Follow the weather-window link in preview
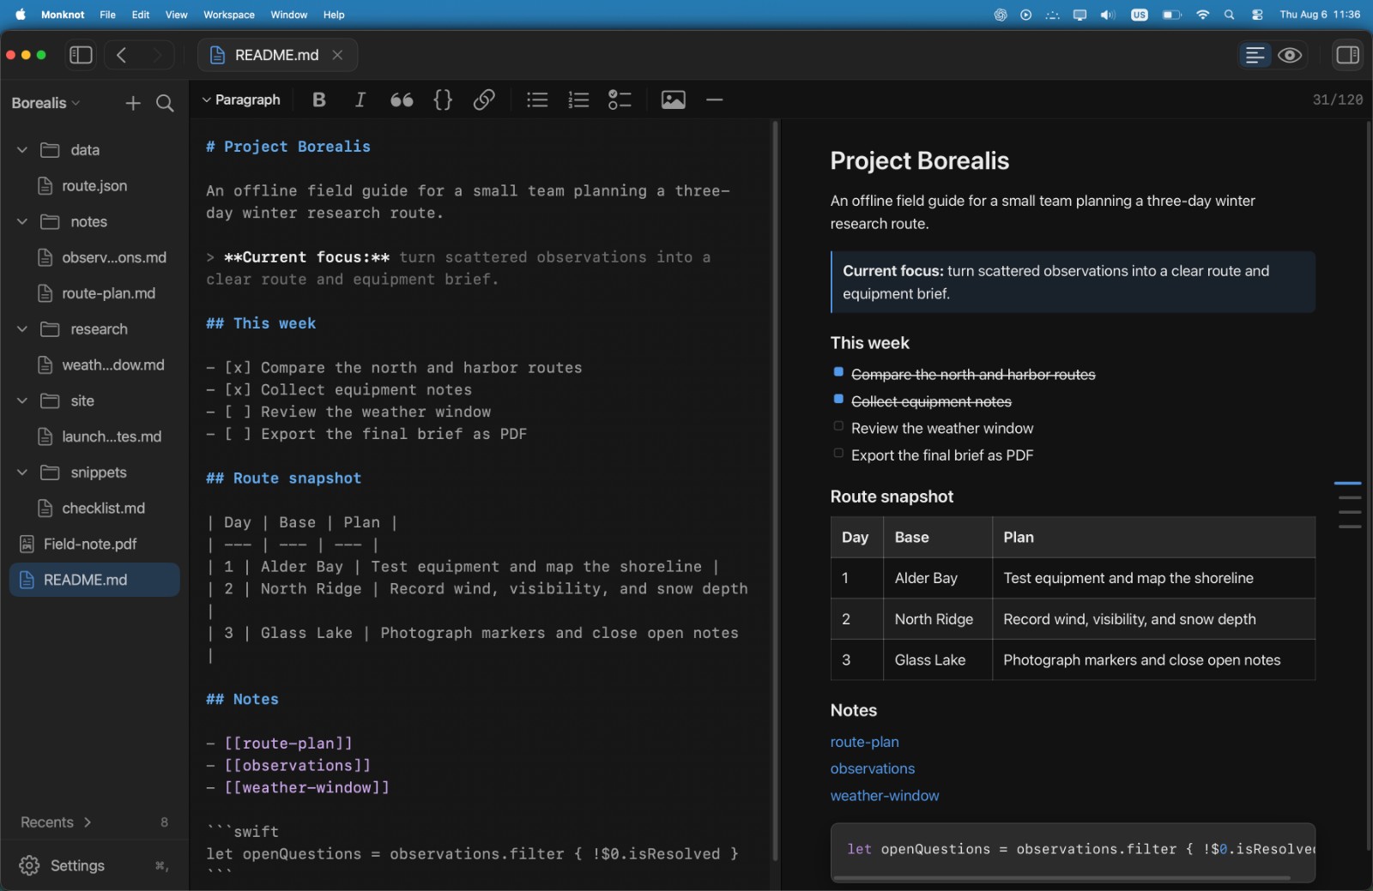Screen dimensions: 1373x891 tap(884, 796)
